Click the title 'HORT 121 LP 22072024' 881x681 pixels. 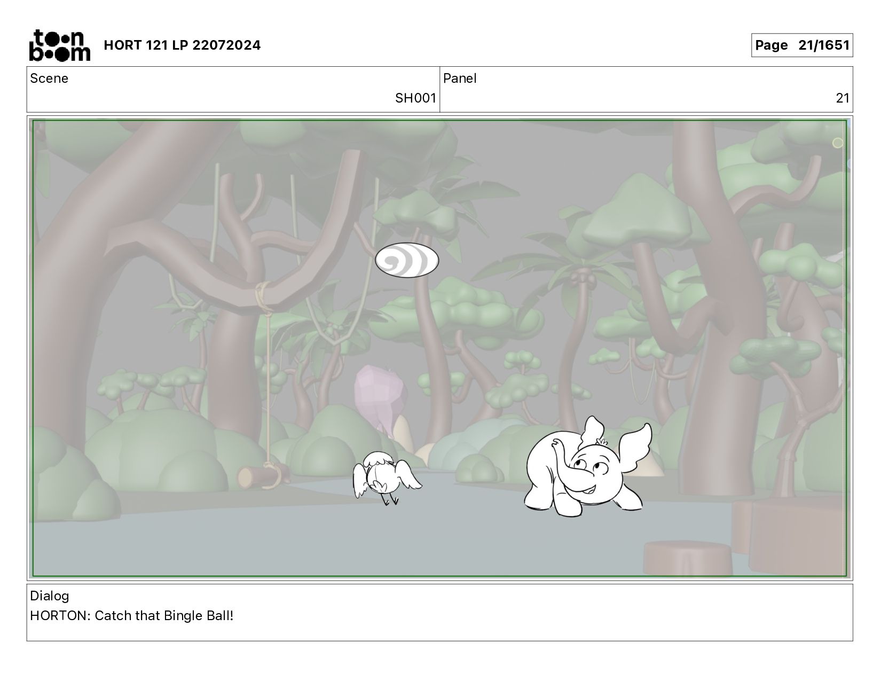tap(182, 45)
